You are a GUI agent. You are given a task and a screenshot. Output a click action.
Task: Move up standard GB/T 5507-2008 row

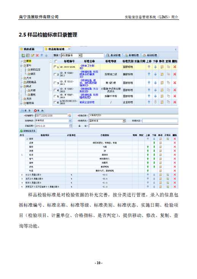pyautogui.click(x=149, y=96)
